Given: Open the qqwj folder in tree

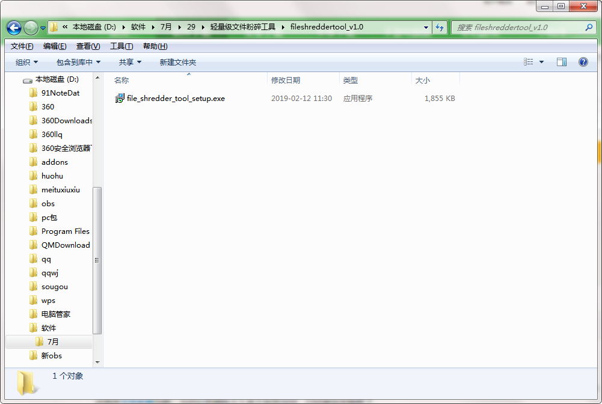Looking at the screenshot, I should click(x=50, y=273).
